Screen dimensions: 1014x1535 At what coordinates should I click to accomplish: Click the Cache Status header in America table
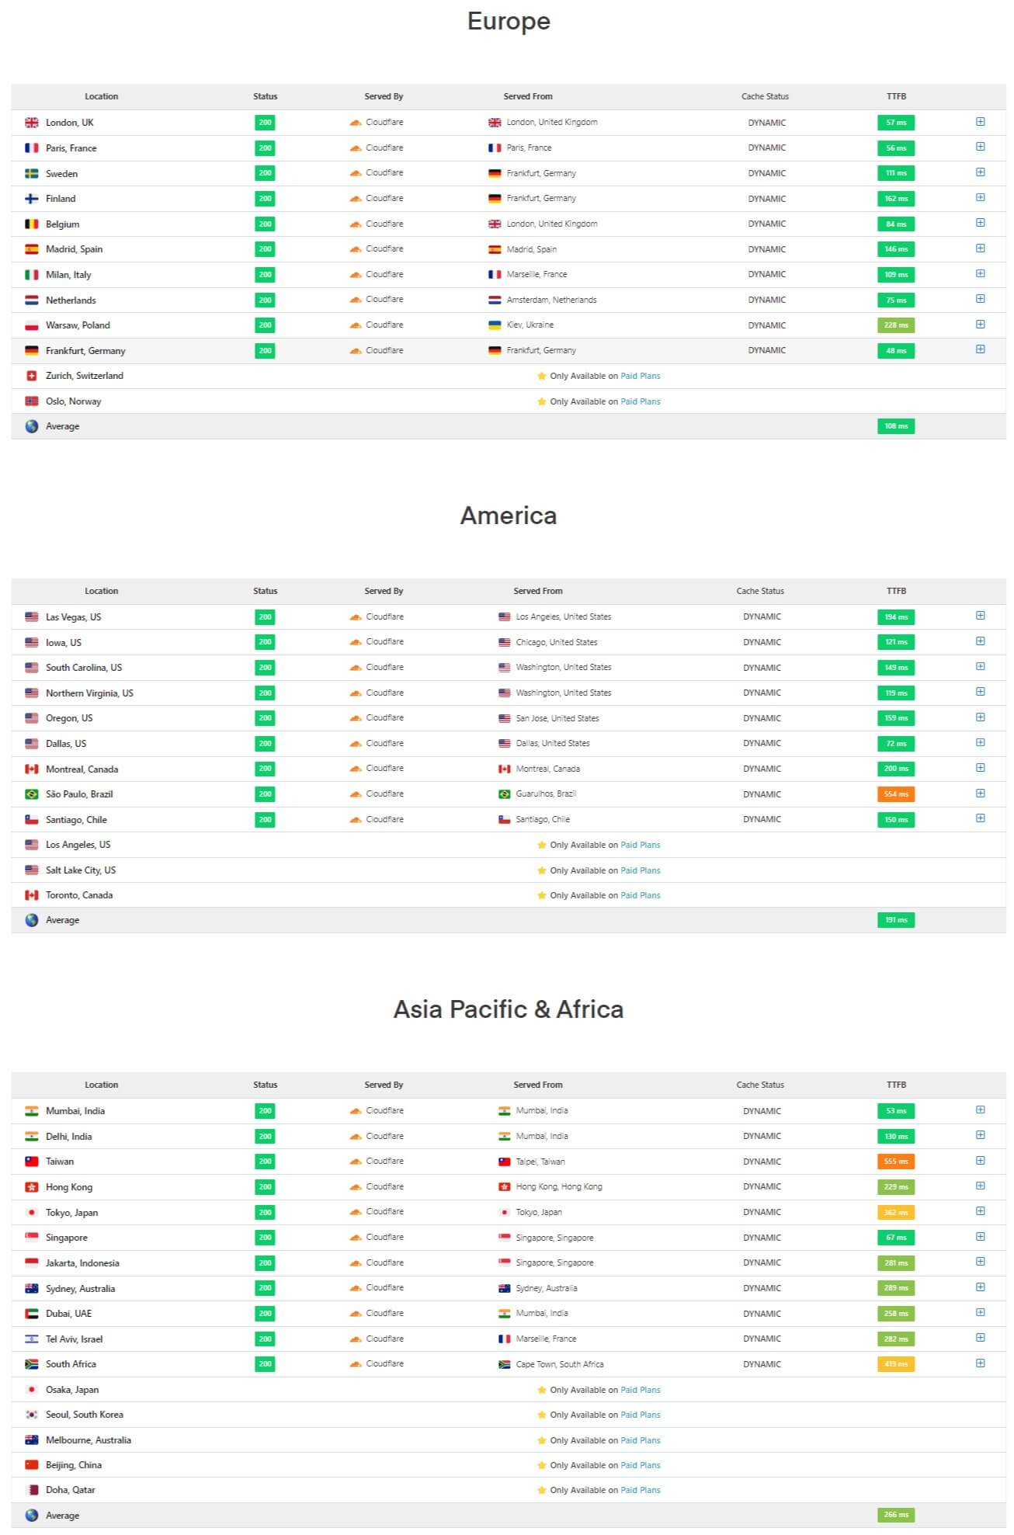(759, 591)
